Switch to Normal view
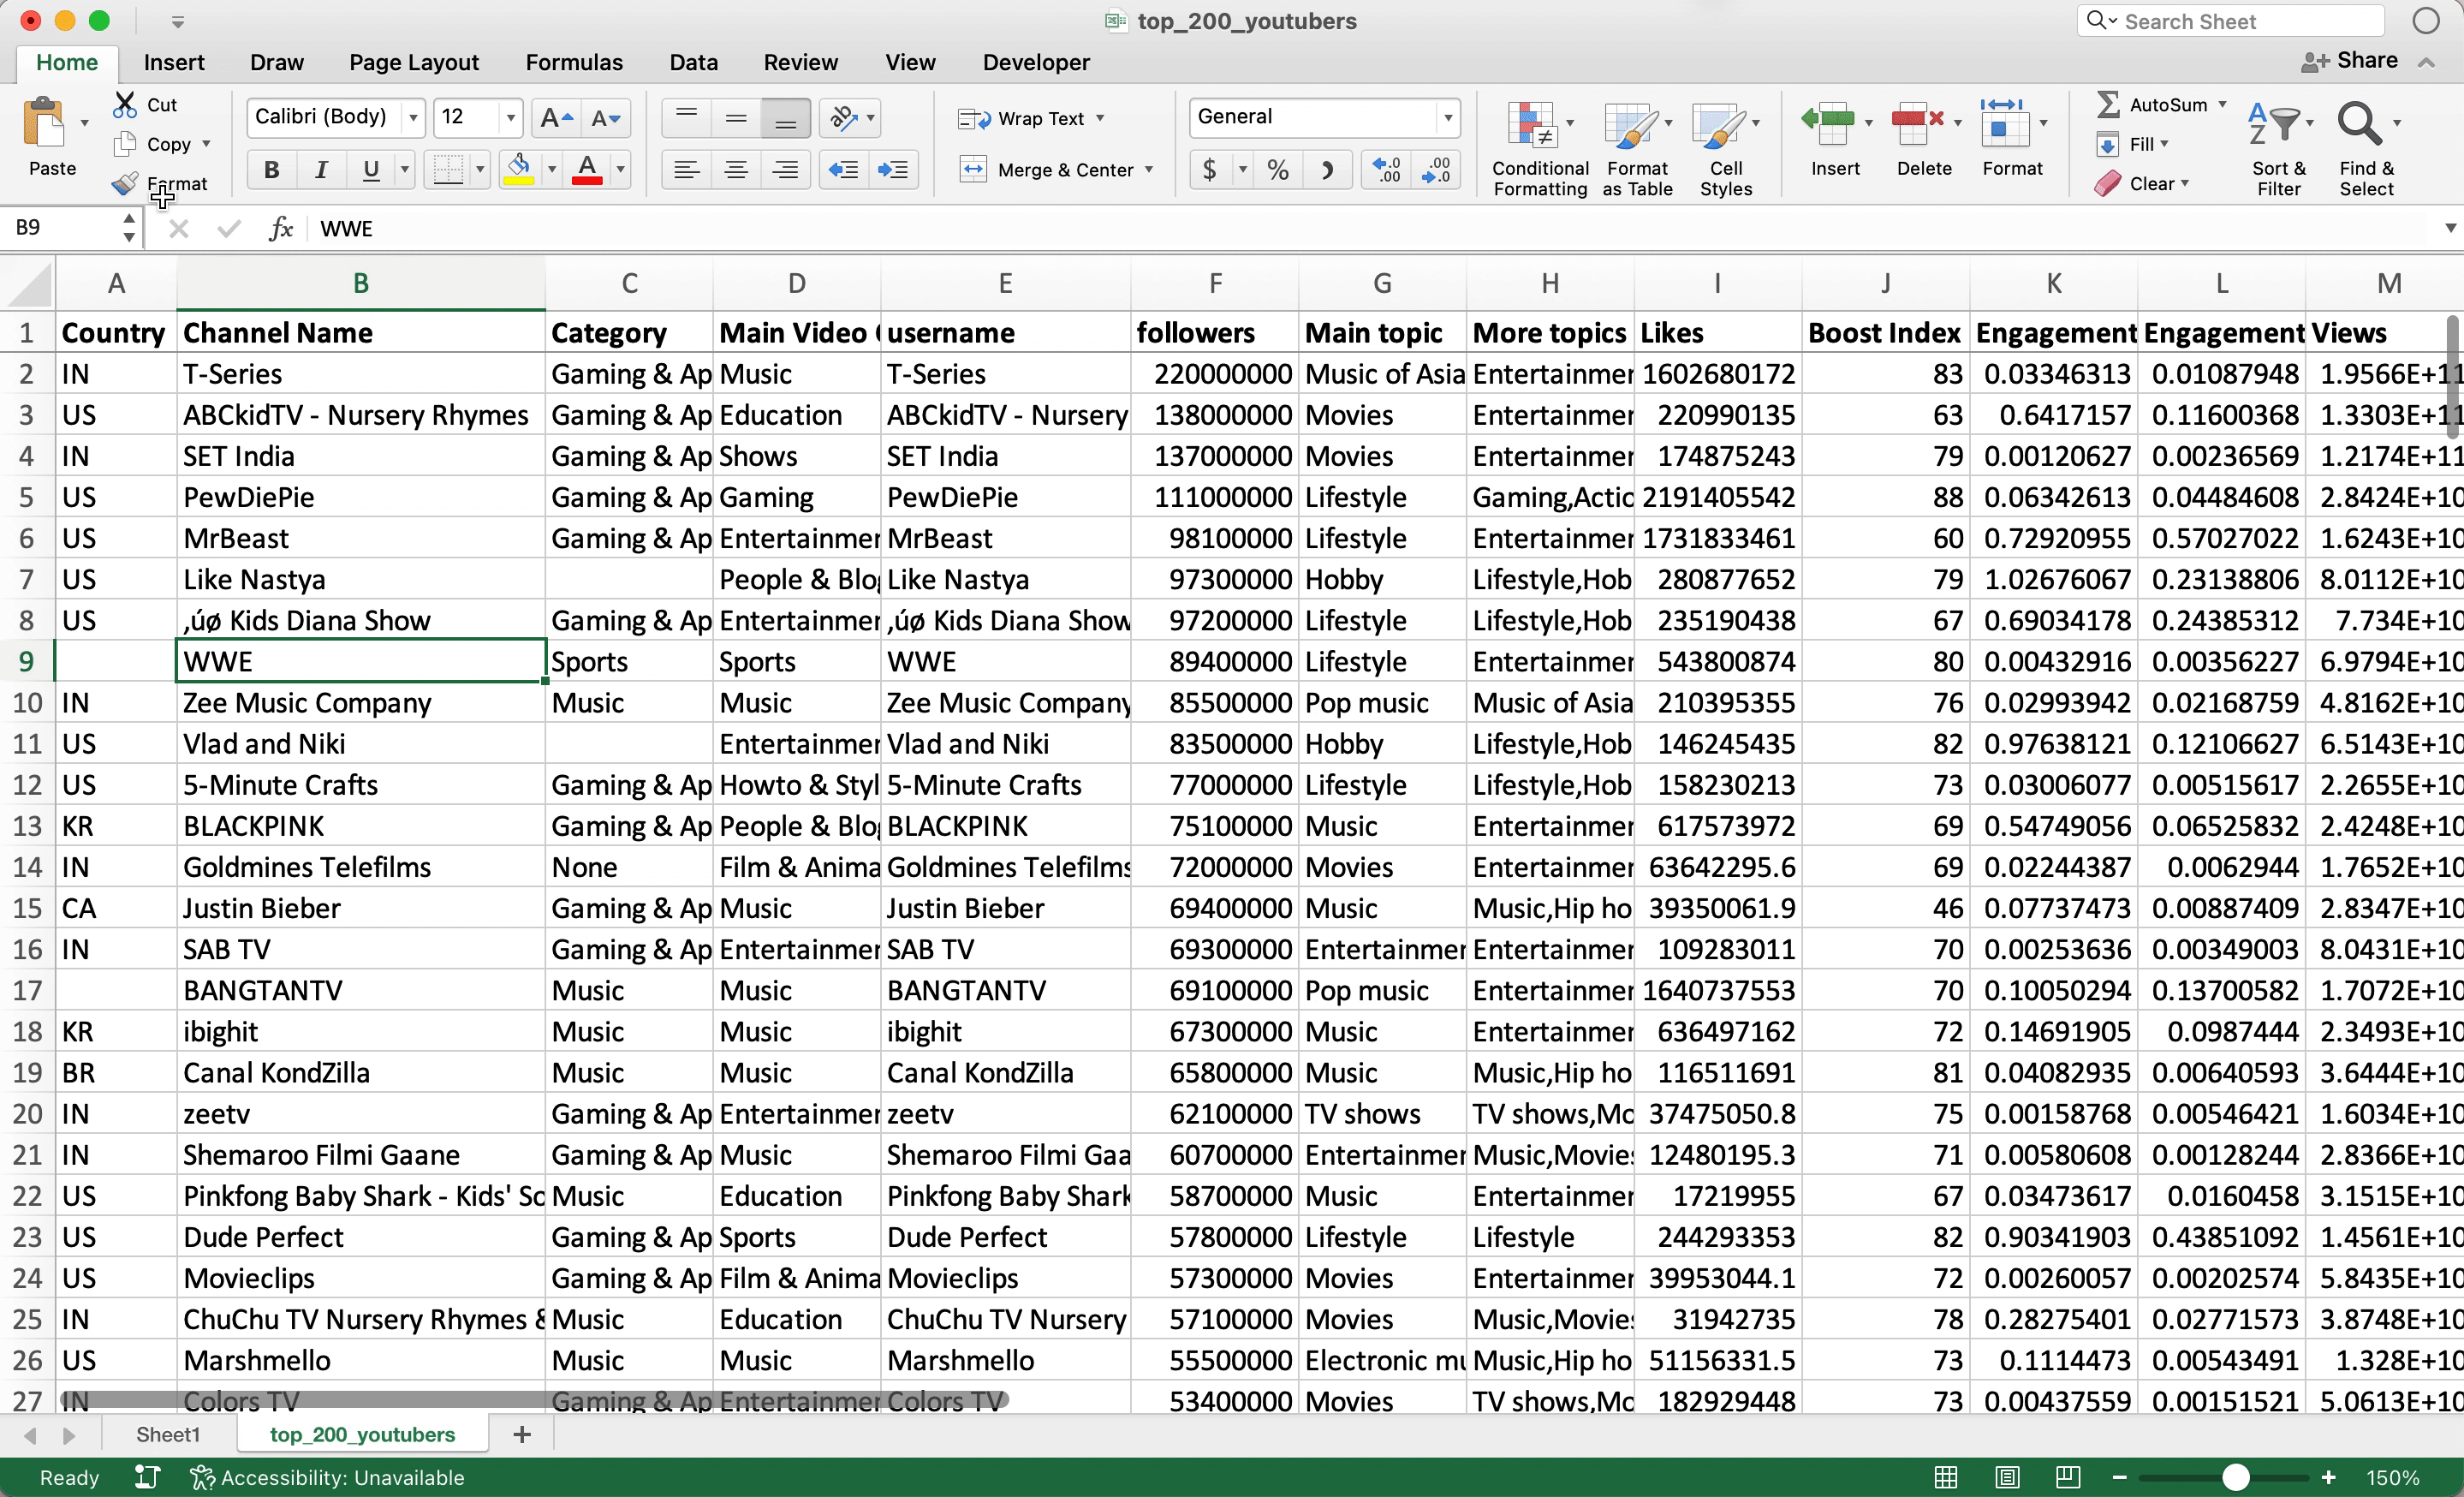Image resolution: width=2464 pixels, height=1497 pixels. (x=1945, y=1477)
